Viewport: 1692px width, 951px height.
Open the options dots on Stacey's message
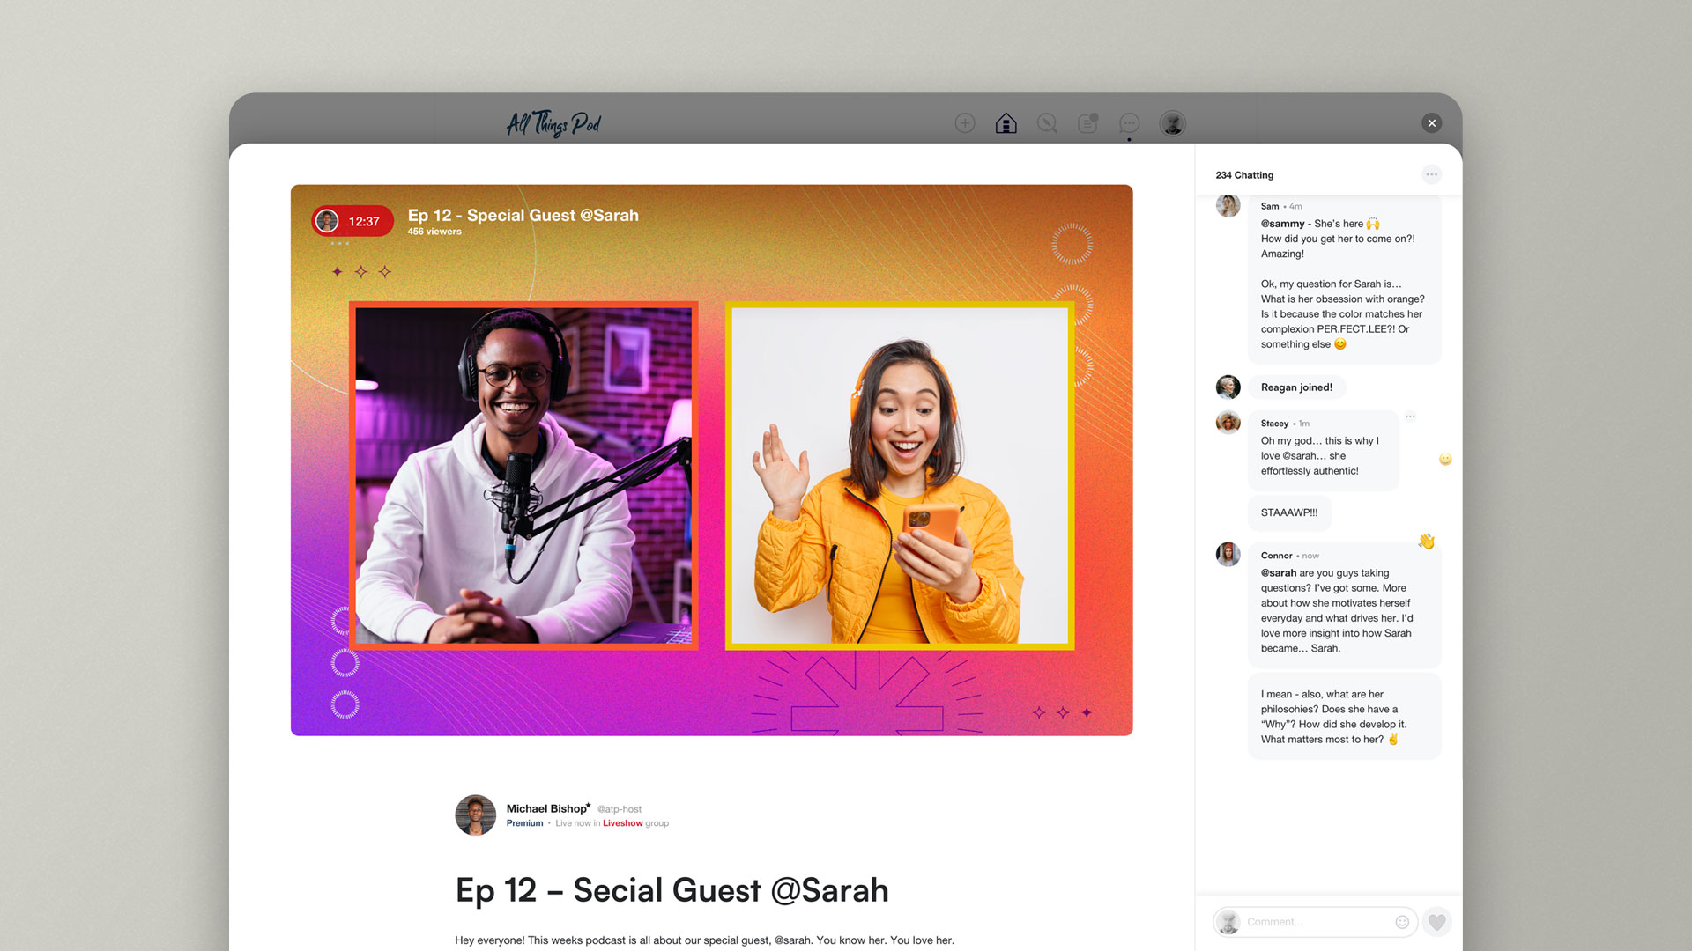pyautogui.click(x=1410, y=417)
